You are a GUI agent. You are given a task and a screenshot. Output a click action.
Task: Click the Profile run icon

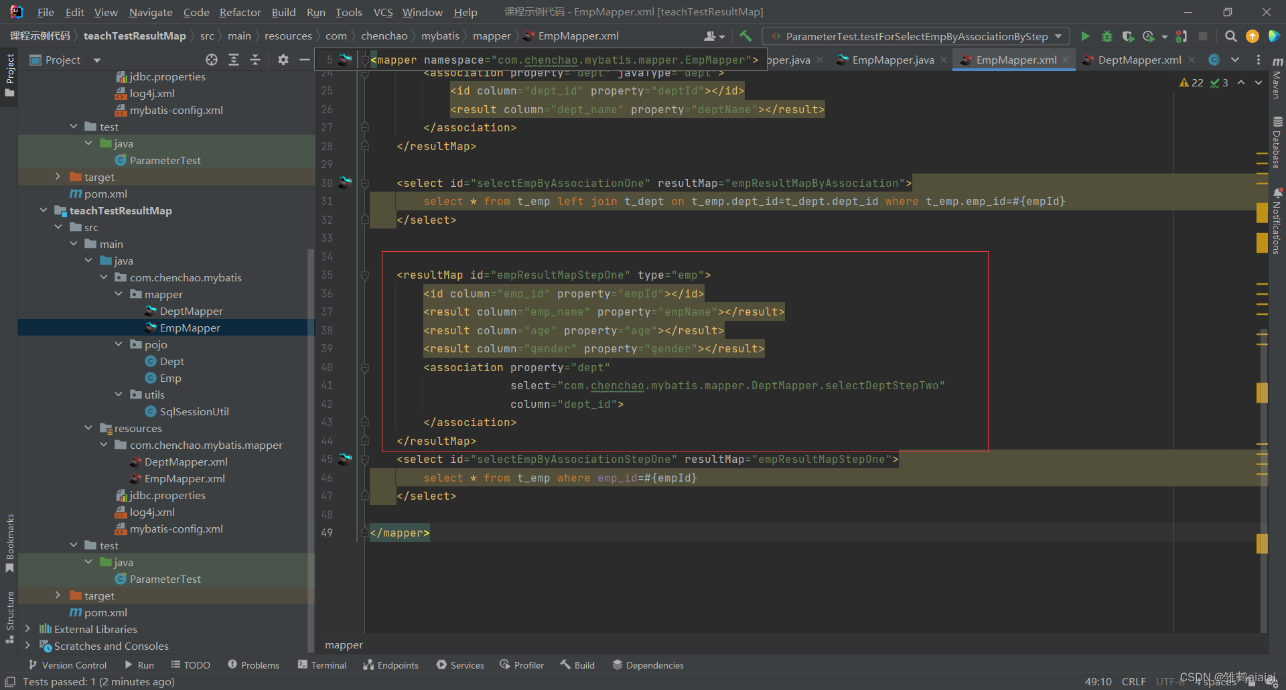(x=1149, y=36)
